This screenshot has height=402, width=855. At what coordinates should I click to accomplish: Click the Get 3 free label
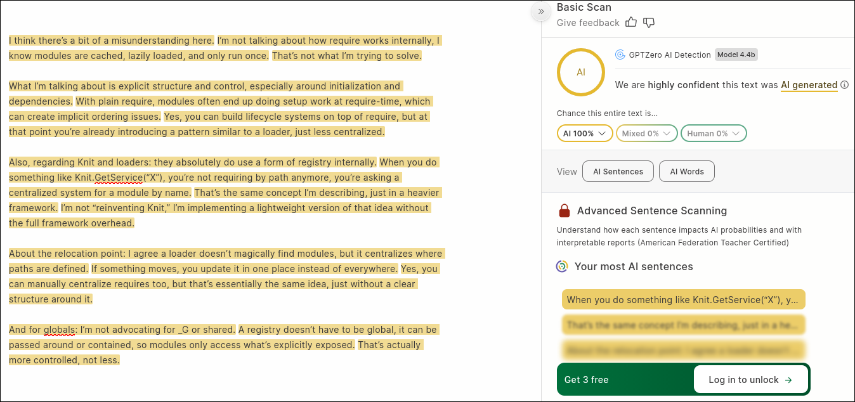click(x=586, y=380)
